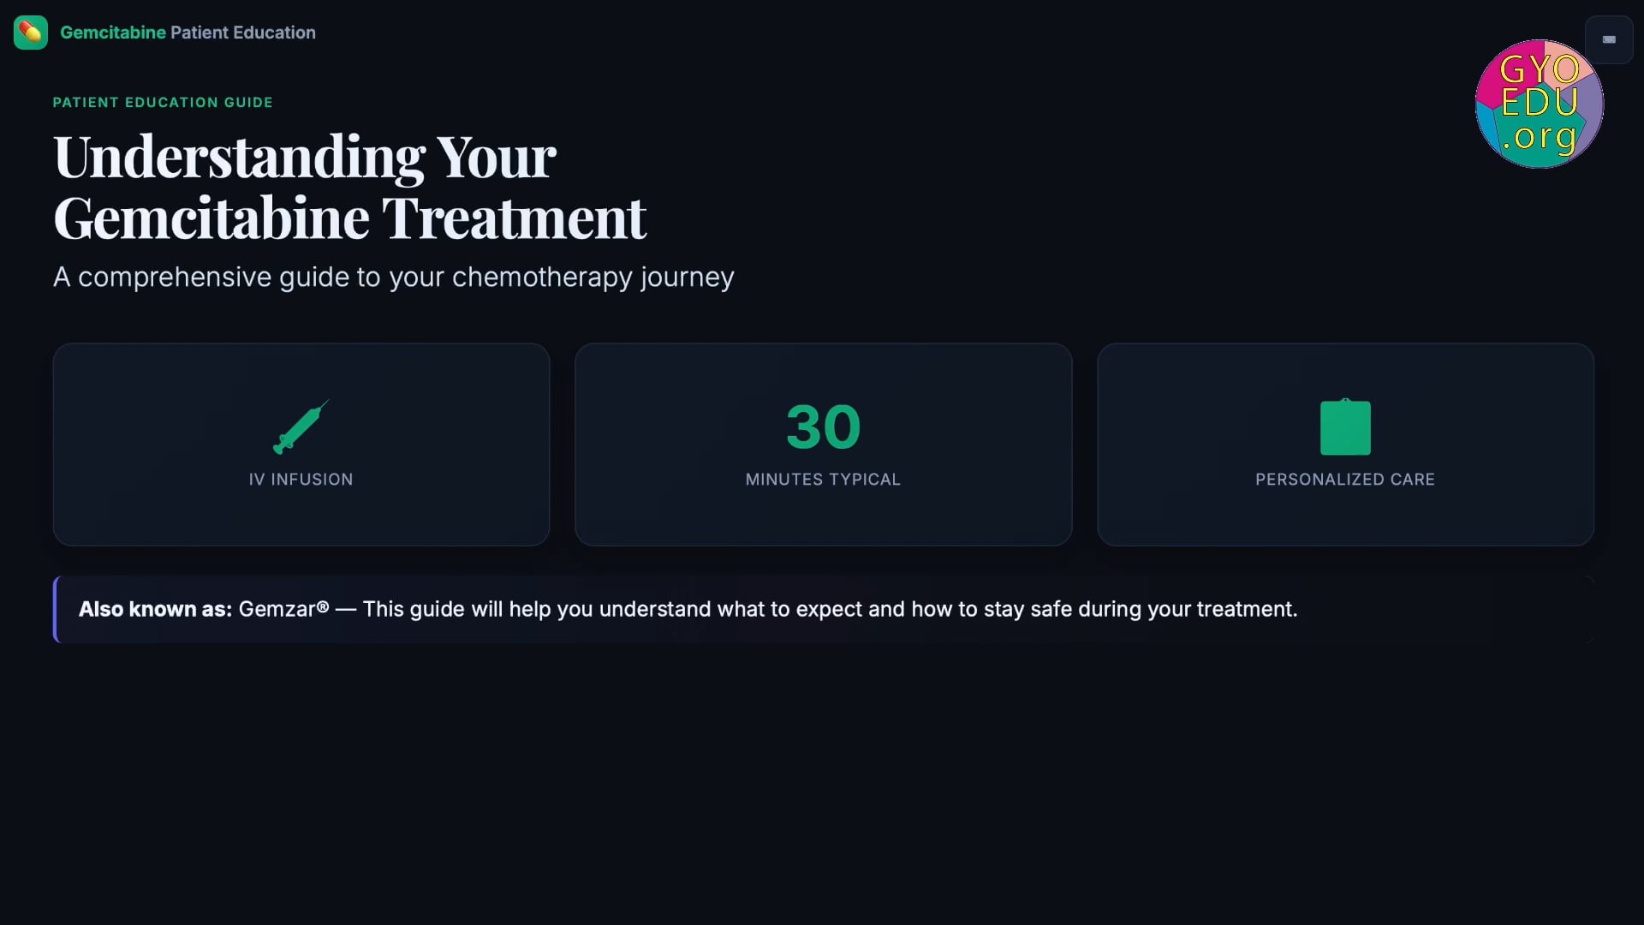
Task: Select the 'MINUTES TYPICAL' label
Action: tap(823, 480)
